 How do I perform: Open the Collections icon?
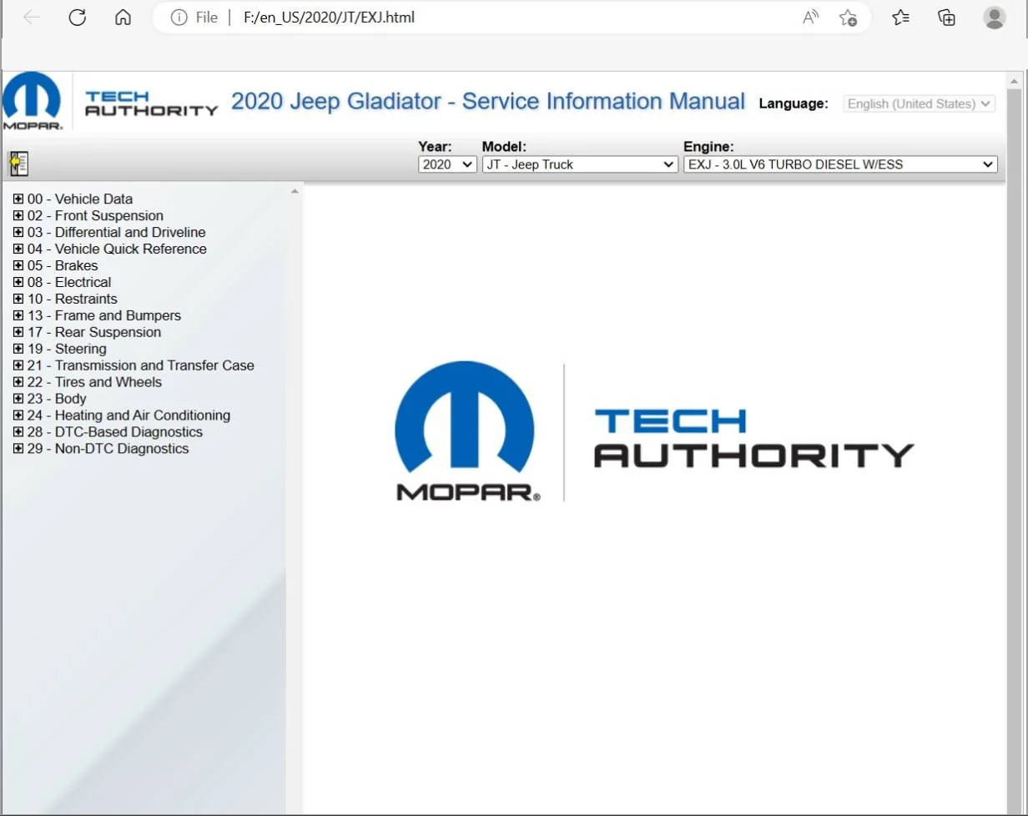click(x=946, y=18)
